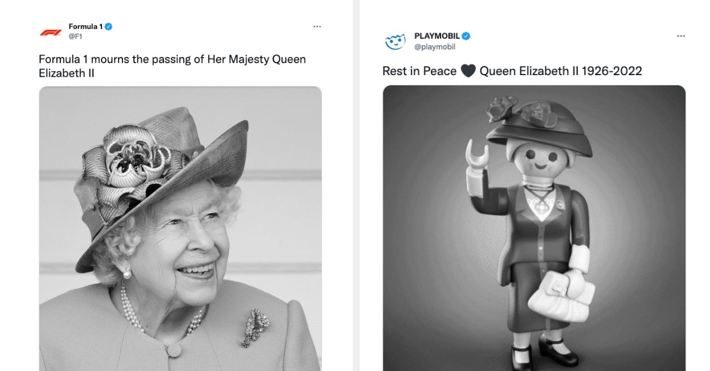Open more options on the Formula 1 tweet
This screenshot has height=371, width=710.
[317, 27]
